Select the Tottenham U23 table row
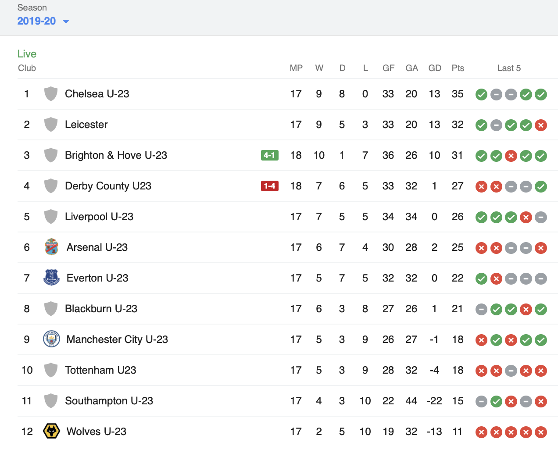558x464 pixels. 288,370
